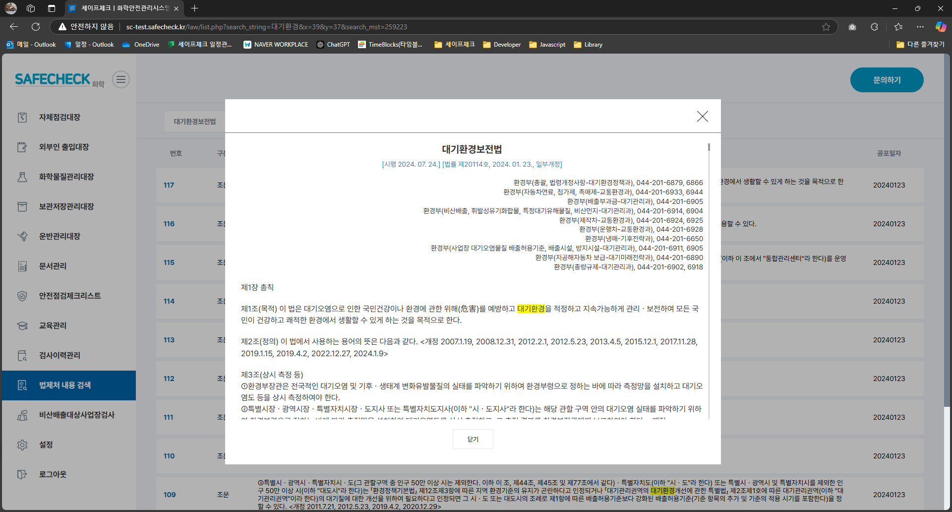Click the 법제처 내용 검색 icon
952x512 pixels.
click(x=22, y=385)
